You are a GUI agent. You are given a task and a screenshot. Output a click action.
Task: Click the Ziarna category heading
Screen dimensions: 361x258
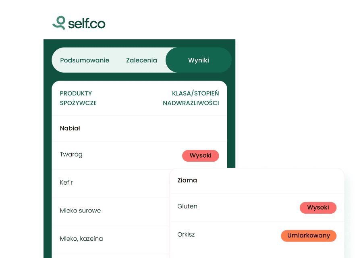click(x=187, y=180)
